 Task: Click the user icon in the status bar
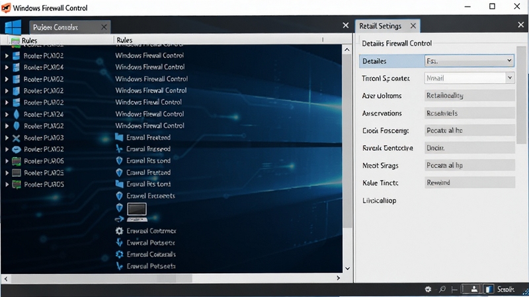474,289
